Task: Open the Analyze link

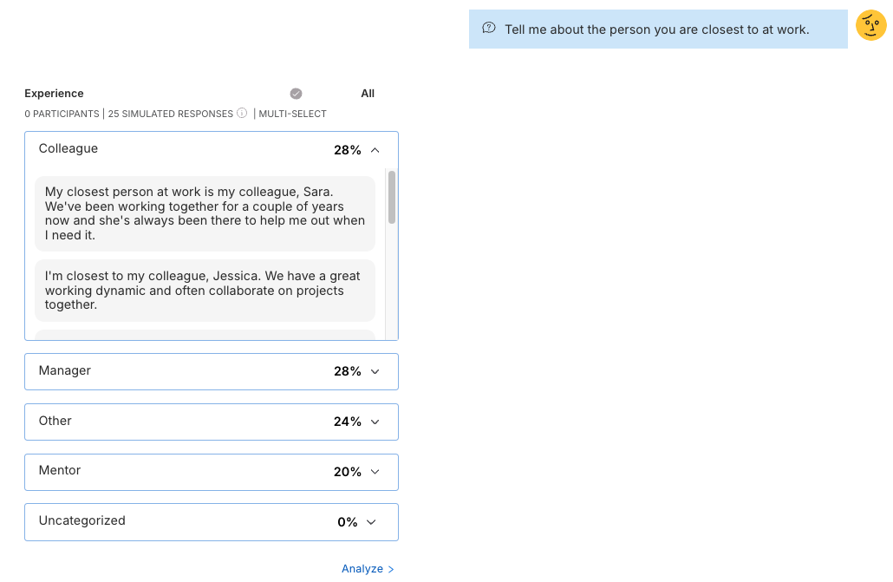Action: (362, 569)
